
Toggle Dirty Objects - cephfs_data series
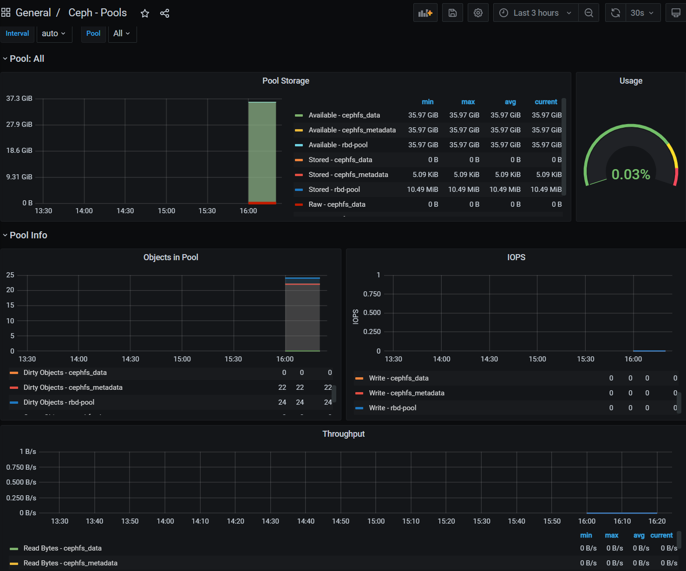click(x=65, y=373)
